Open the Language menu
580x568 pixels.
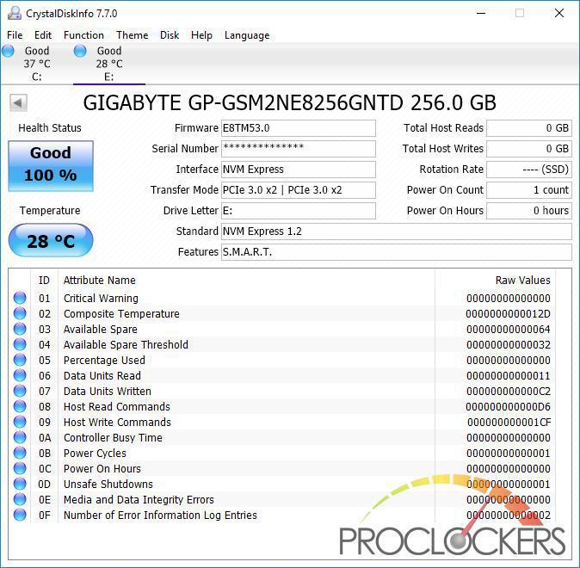247,35
